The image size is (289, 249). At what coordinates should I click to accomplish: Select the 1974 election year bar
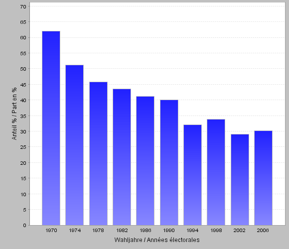point(74,145)
